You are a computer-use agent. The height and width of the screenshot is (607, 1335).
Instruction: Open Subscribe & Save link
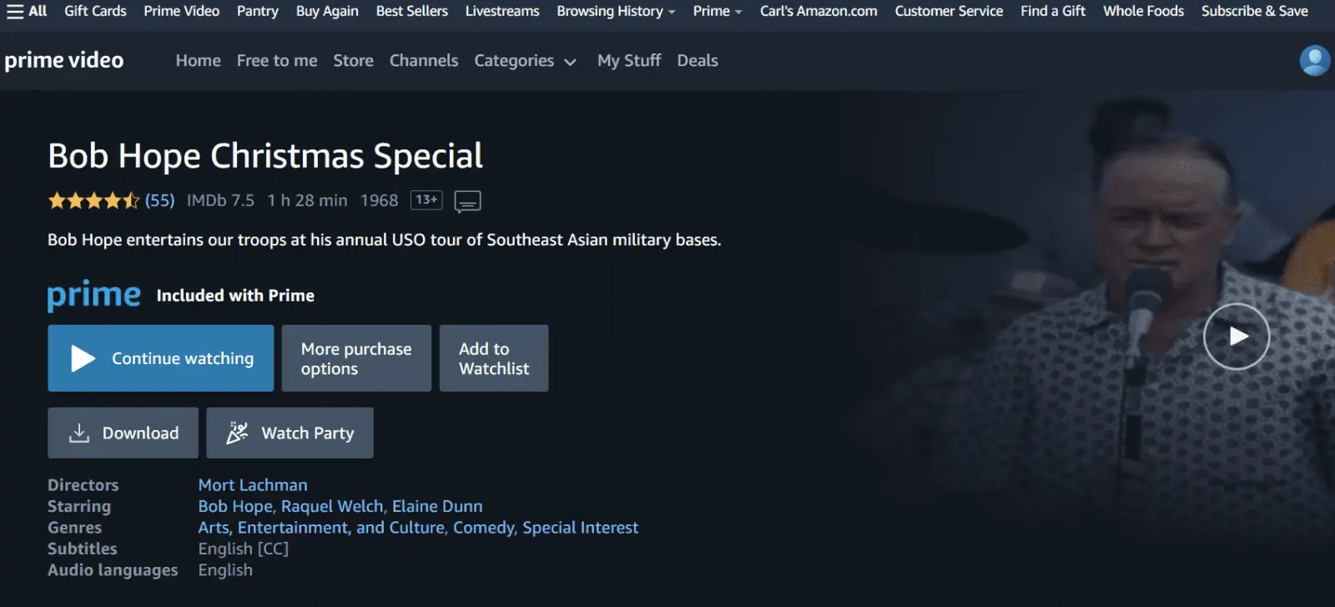pyautogui.click(x=1254, y=11)
